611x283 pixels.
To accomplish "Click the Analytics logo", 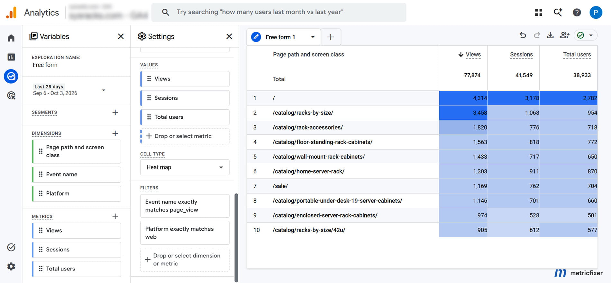I will coord(11,13).
